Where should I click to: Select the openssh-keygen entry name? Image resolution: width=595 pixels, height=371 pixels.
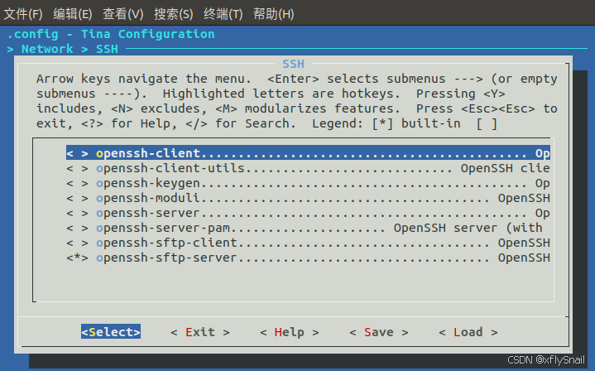pos(148,183)
